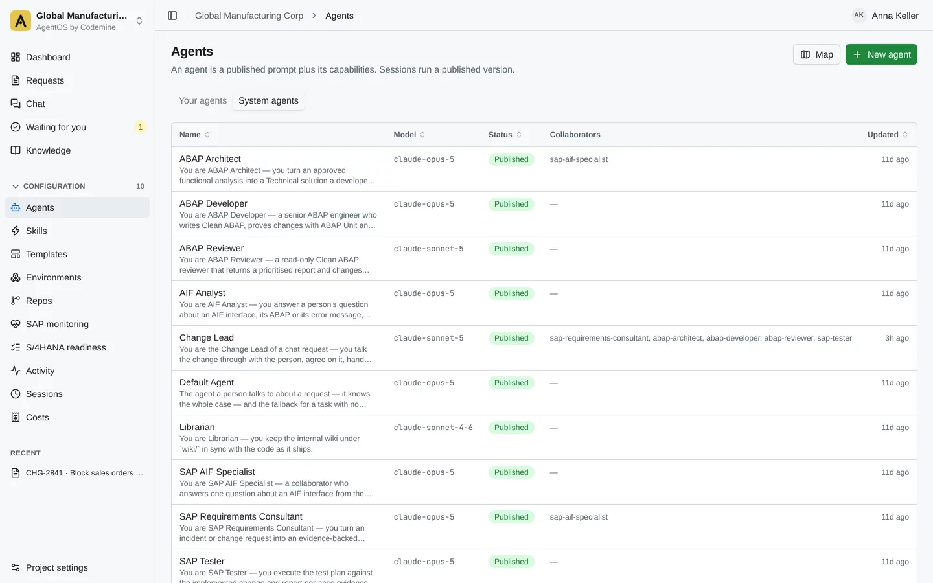Screen dimensions: 933x583
Task: Open the Dashboard icon in sidebar
Action: [16, 57]
